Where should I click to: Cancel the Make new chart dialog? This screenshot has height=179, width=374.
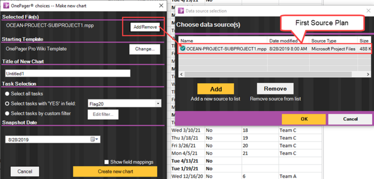tap(25, 172)
